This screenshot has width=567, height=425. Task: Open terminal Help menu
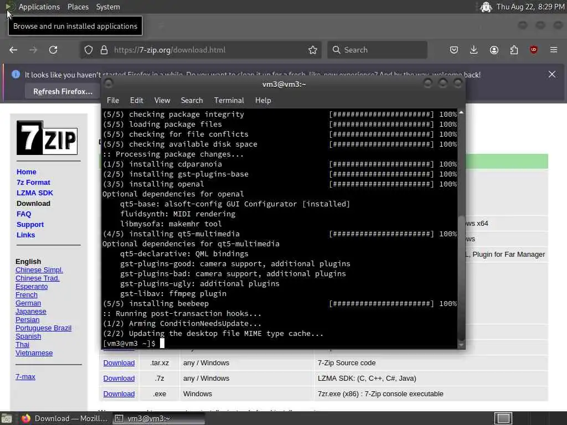click(x=263, y=100)
